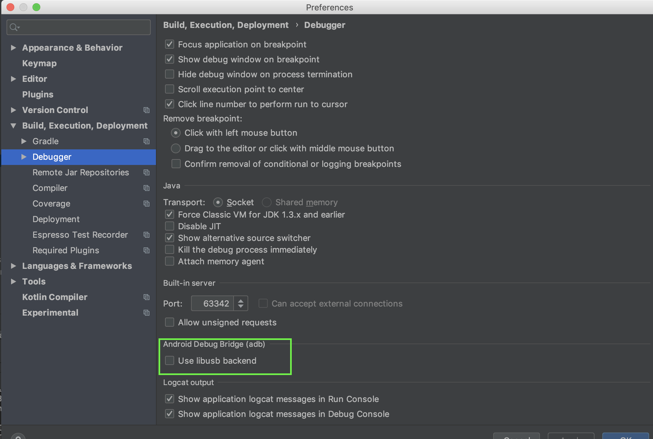Click project-level icon beside Remote Jar Repositories
653x439 pixels.
147,172
